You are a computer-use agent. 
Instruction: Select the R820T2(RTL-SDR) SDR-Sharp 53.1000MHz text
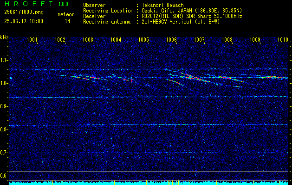click(x=192, y=16)
